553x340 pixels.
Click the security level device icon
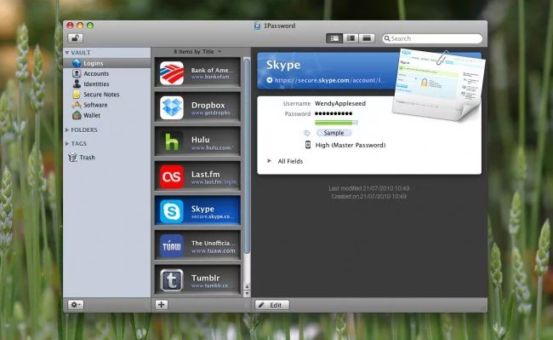(x=307, y=145)
